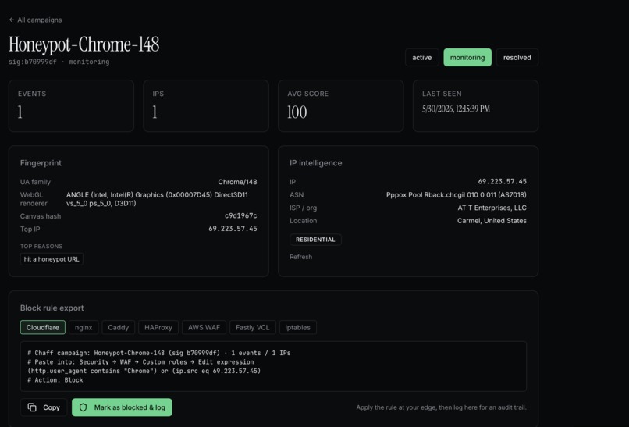Click the canvas hash c9d1967c
This screenshot has height=427, width=629.
[240, 216]
